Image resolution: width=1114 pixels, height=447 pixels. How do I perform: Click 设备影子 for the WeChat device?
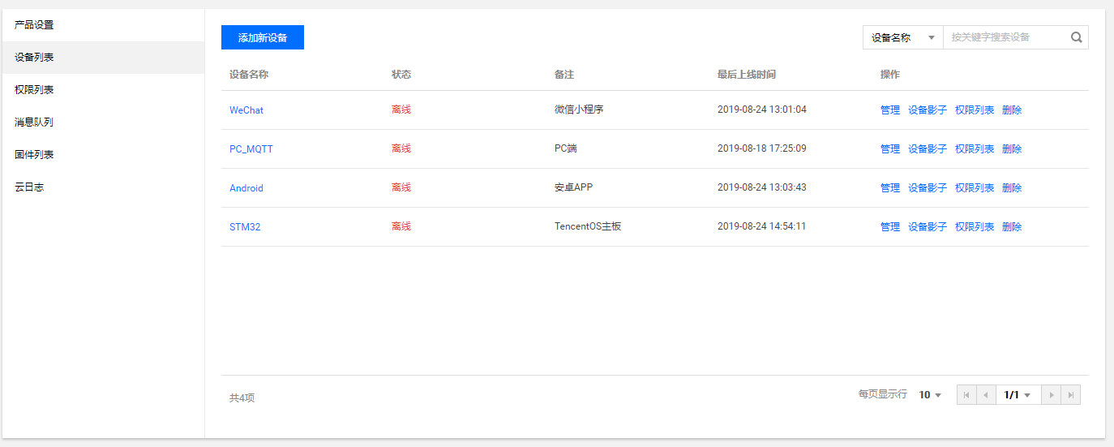[928, 110]
